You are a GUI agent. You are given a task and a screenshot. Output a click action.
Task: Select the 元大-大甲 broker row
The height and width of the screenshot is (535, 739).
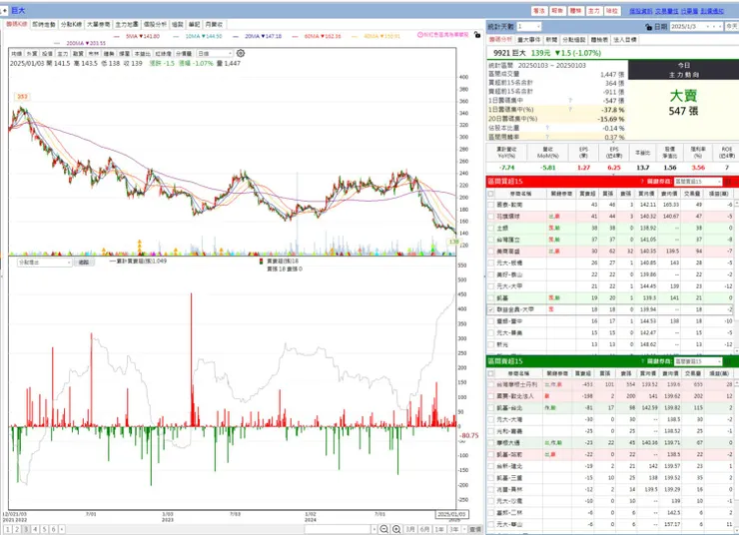pos(611,286)
